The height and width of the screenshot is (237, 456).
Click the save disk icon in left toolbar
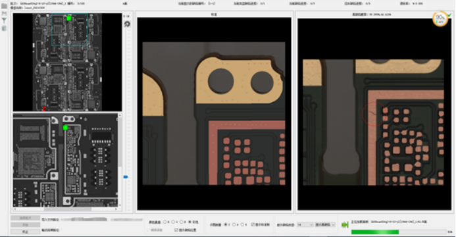tap(4, 13)
